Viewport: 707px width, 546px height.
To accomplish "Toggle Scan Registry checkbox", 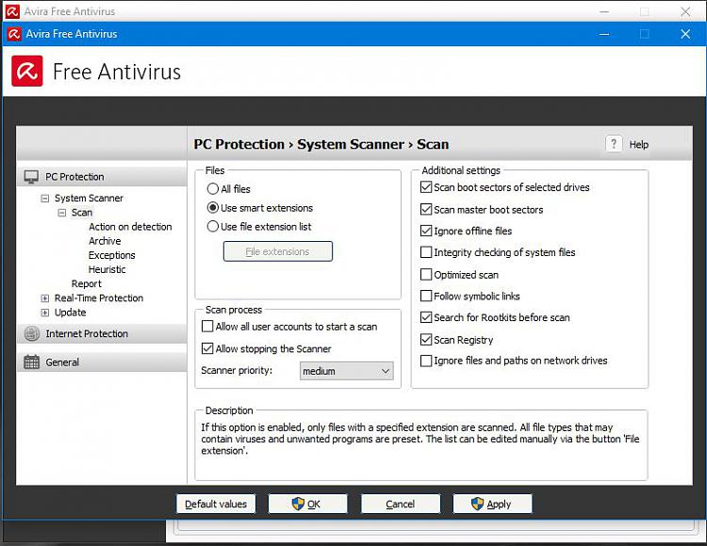I will [x=426, y=340].
